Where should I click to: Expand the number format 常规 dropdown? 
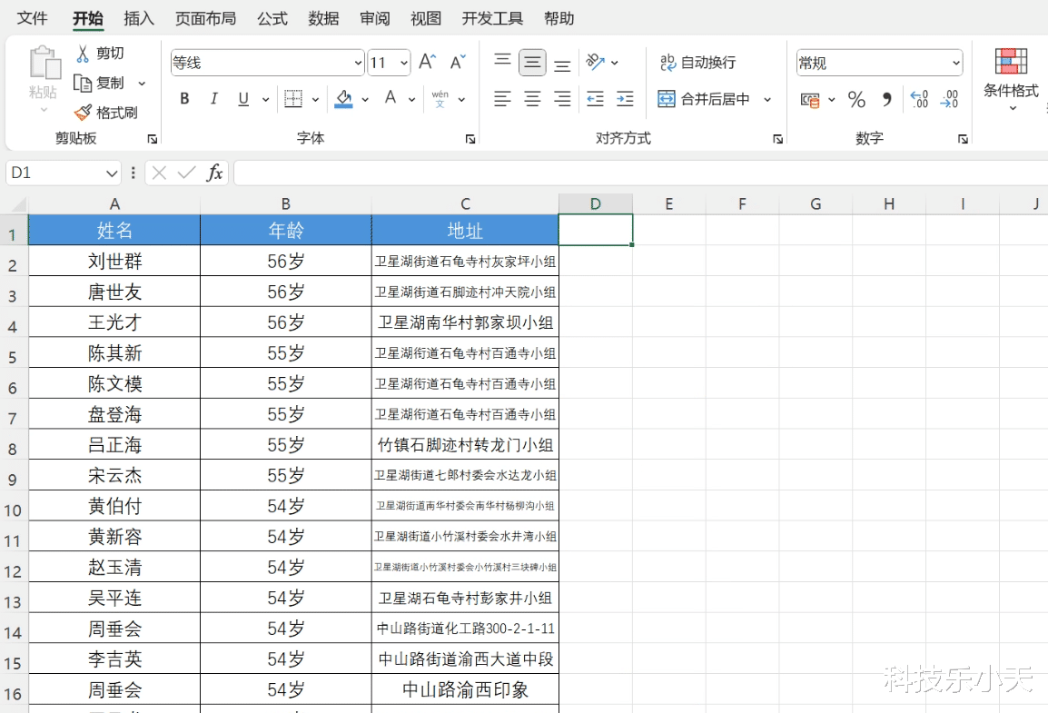point(955,64)
